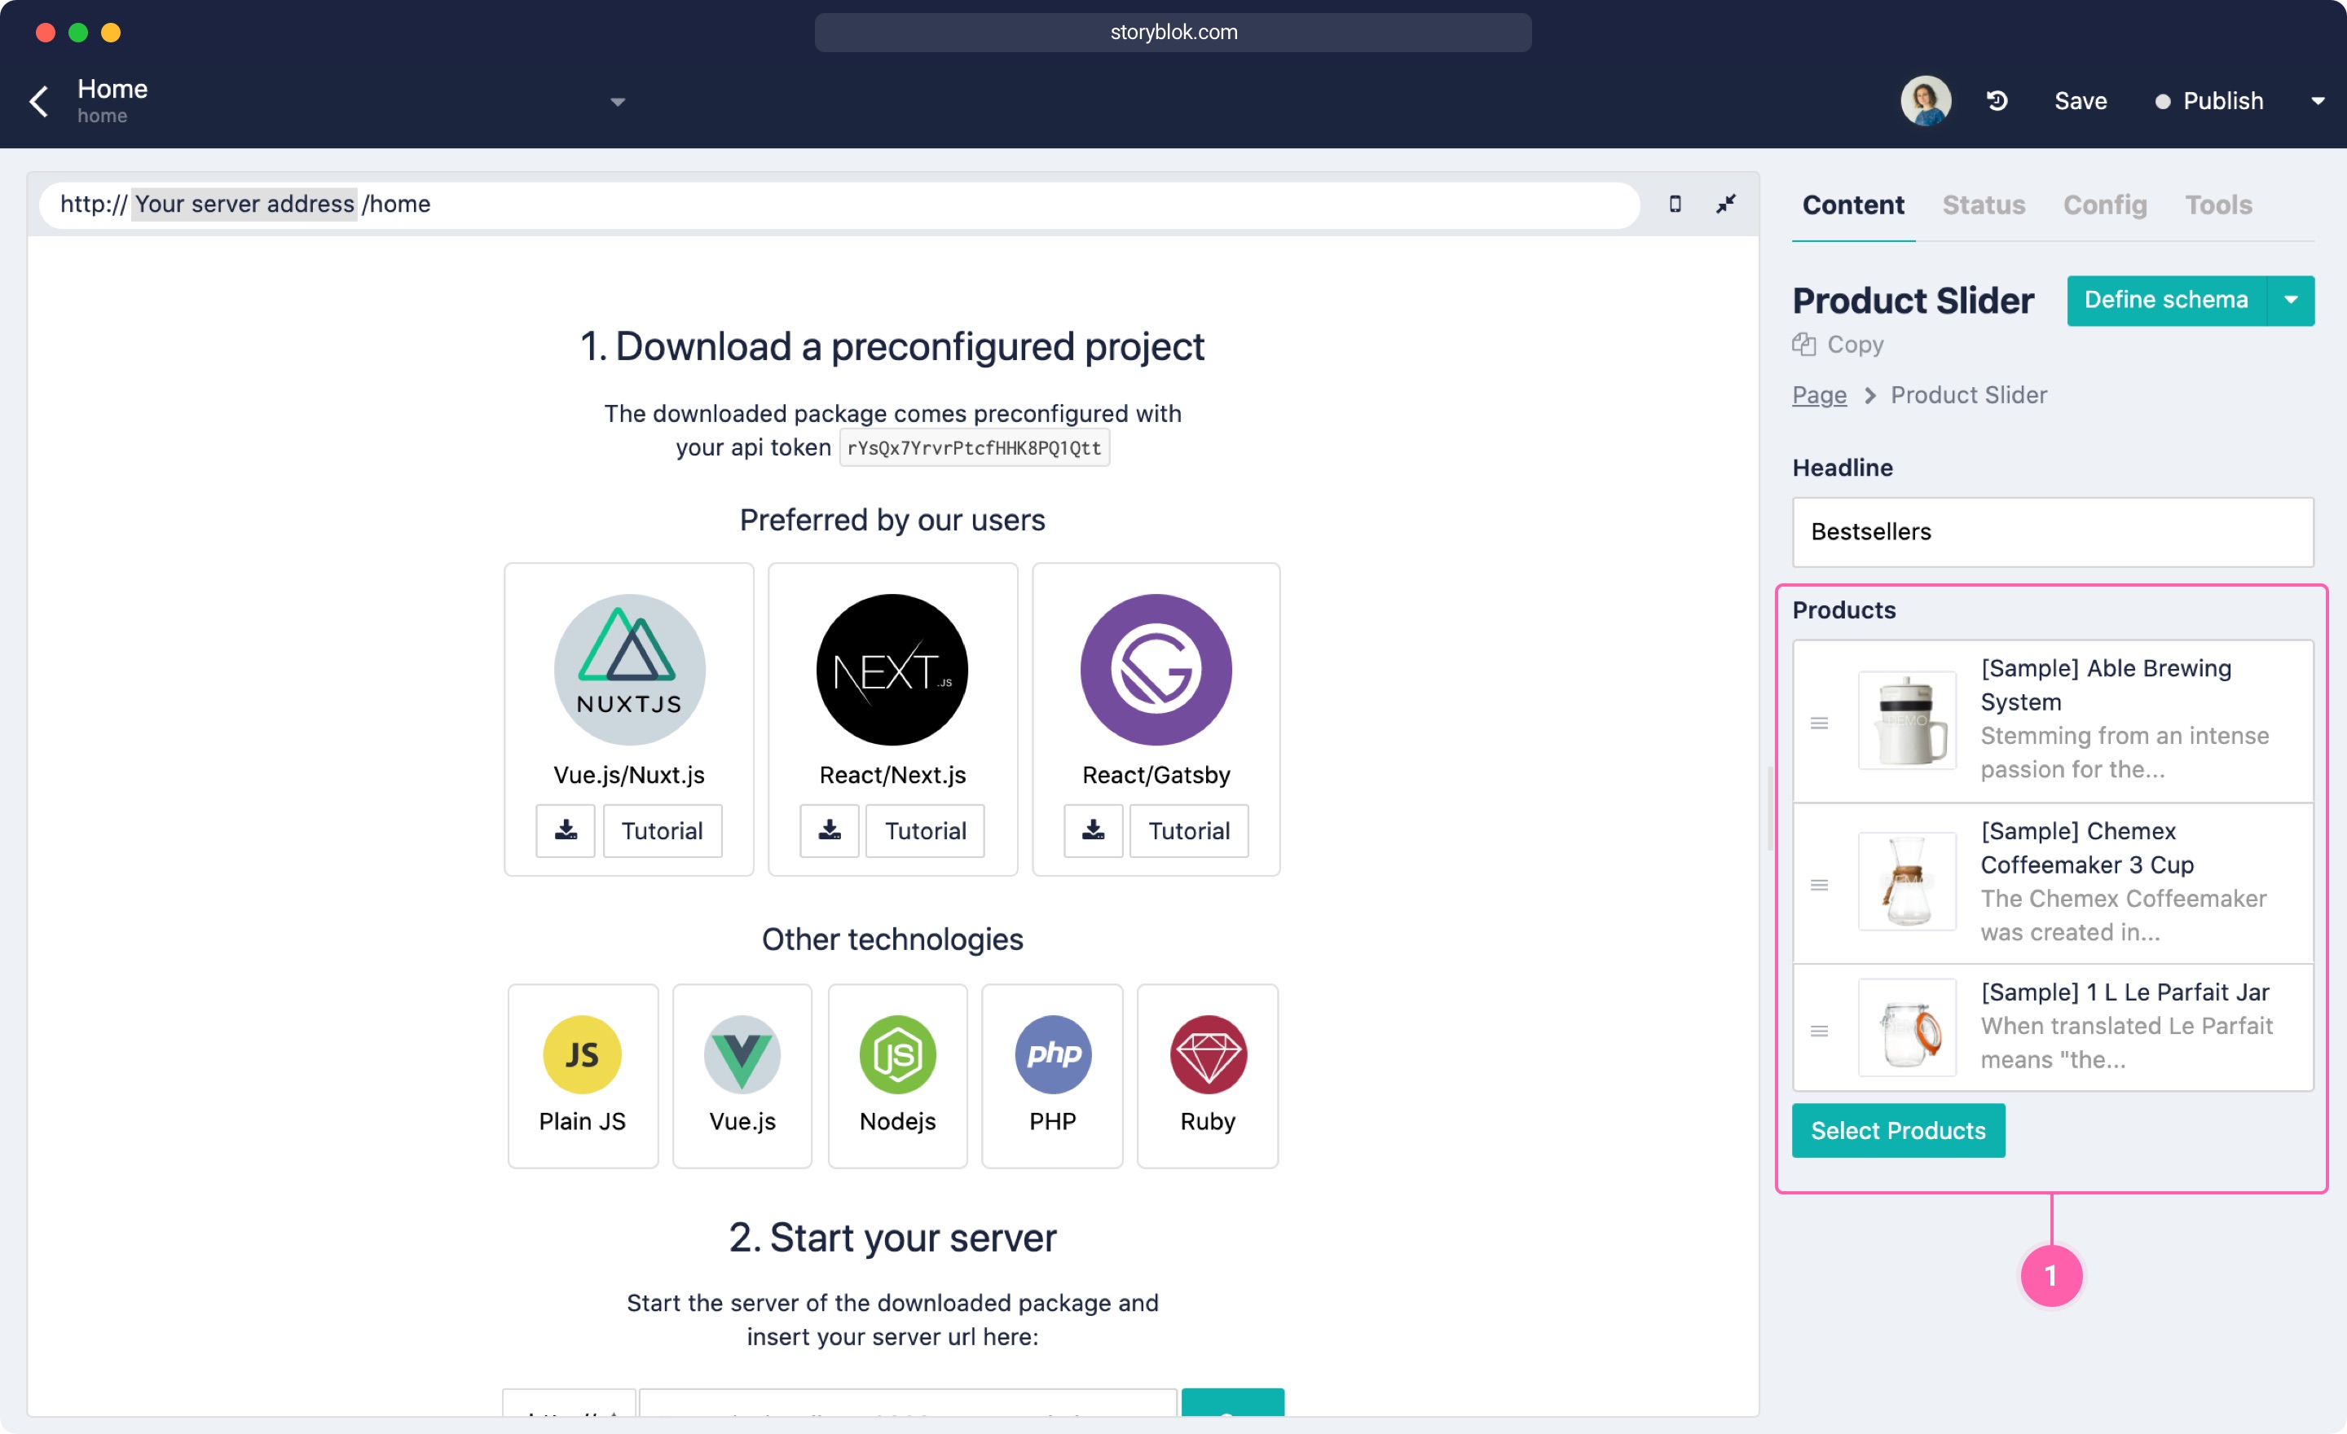The height and width of the screenshot is (1434, 2347).
Task: Open the Chemex Coffeemaker thumbnail
Action: point(1906,881)
